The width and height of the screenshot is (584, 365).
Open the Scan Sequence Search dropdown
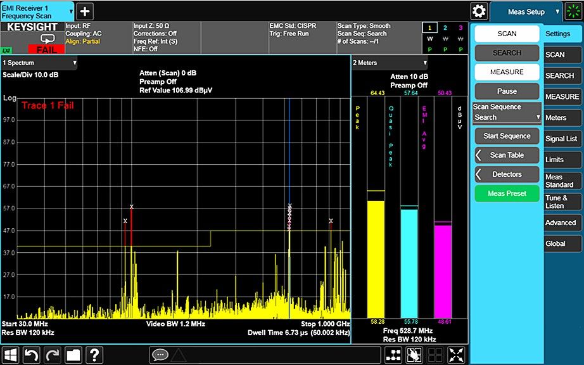[506, 116]
